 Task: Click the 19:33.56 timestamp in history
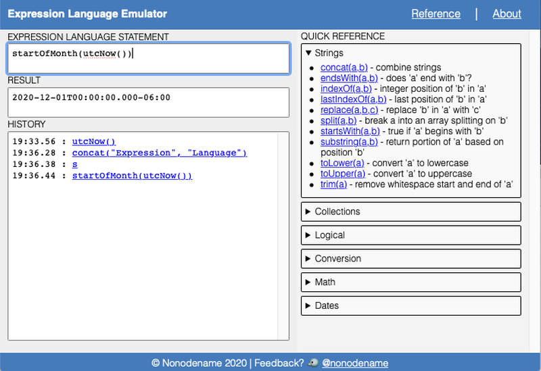coord(34,141)
